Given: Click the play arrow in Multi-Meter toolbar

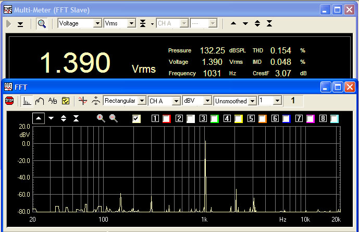Looking at the screenshot, I should tap(8, 24).
